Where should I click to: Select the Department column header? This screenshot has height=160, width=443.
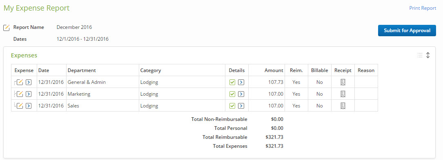(82, 70)
